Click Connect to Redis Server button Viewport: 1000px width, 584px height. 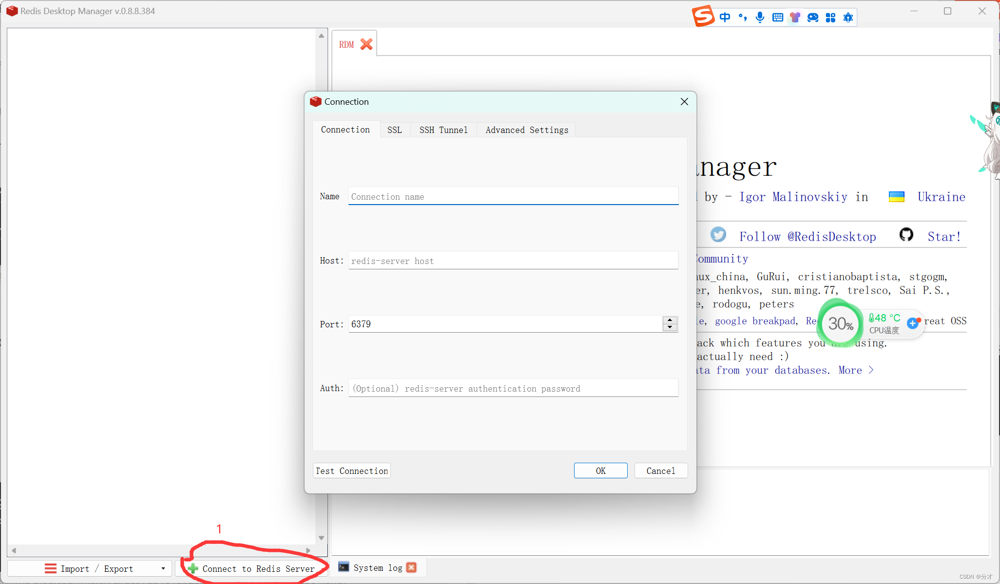[x=251, y=568]
